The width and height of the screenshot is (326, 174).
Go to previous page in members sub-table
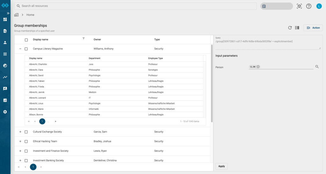(x=35, y=121)
